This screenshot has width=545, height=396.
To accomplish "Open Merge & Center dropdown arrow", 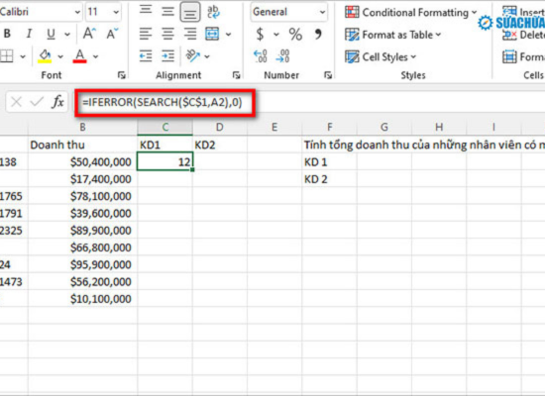I will coord(228,34).
